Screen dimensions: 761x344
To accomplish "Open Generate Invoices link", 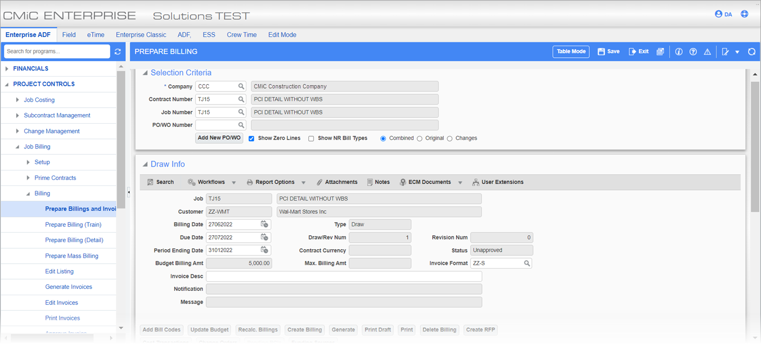I will 69,287.
